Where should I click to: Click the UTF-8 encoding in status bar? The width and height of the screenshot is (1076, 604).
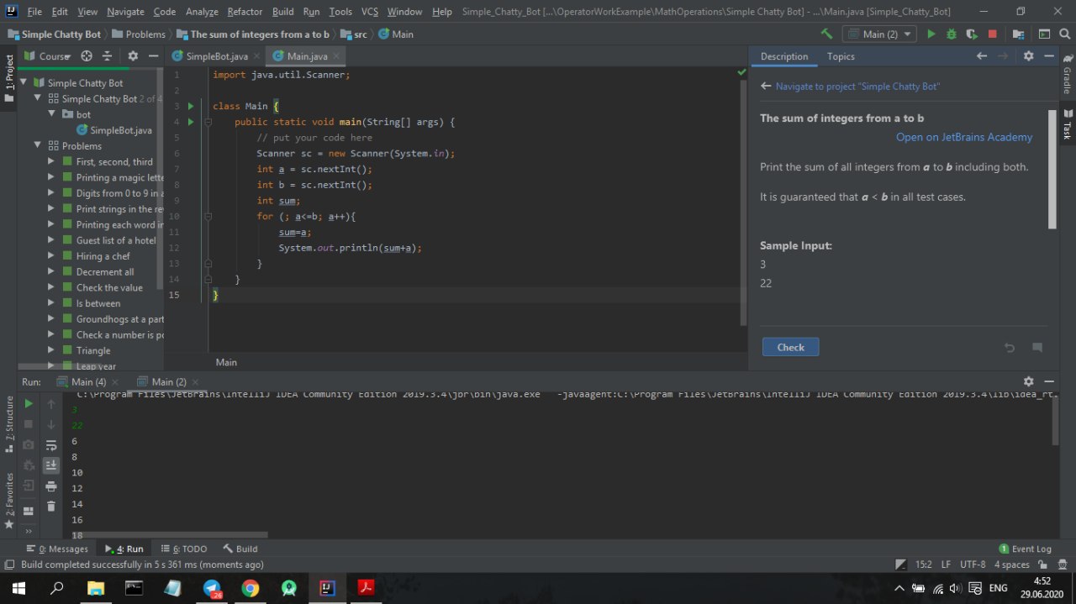[973, 565]
